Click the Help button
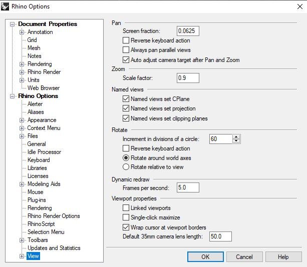The height and width of the screenshot is (267, 307). coord(283,256)
